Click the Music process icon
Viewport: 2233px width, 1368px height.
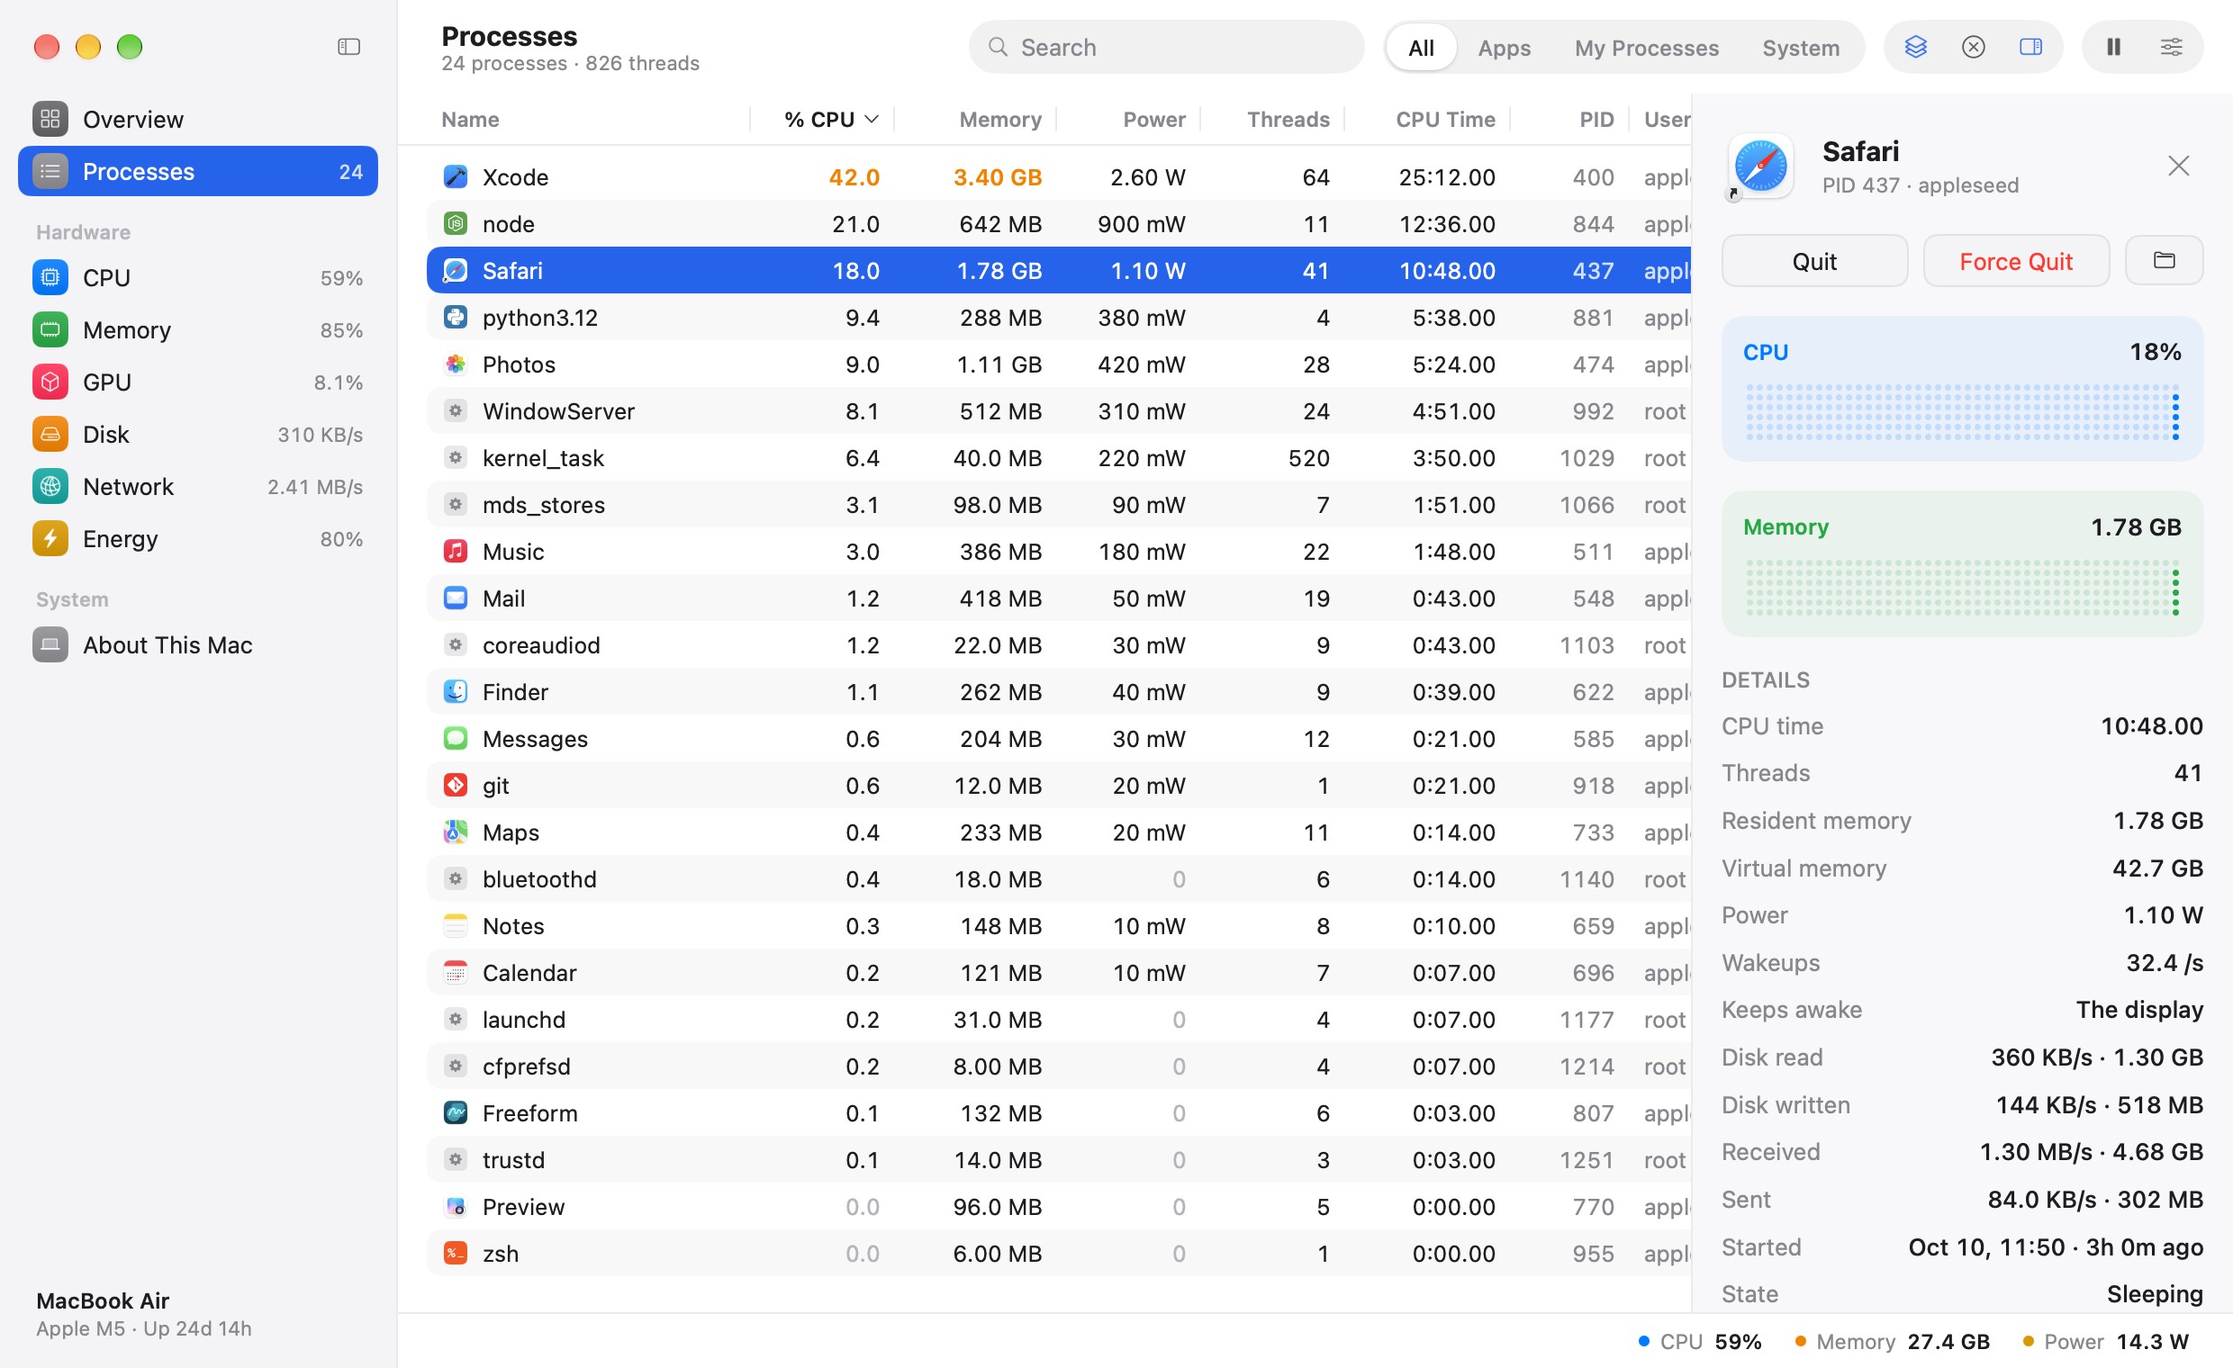pyautogui.click(x=455, y=551)
